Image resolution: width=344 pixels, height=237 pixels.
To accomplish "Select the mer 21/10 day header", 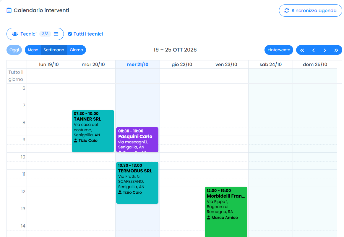I will point(137,64).
